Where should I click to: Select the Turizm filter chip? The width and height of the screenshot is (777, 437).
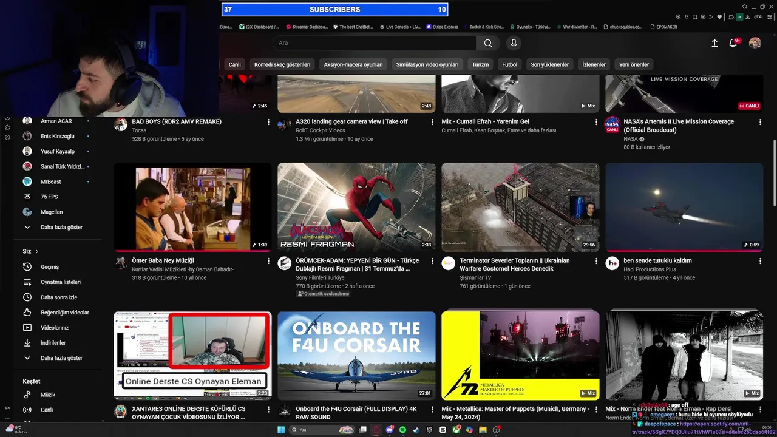tap(480, 64)
